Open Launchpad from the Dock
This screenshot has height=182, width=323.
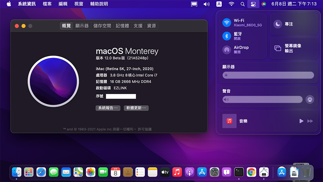[29, 172]
